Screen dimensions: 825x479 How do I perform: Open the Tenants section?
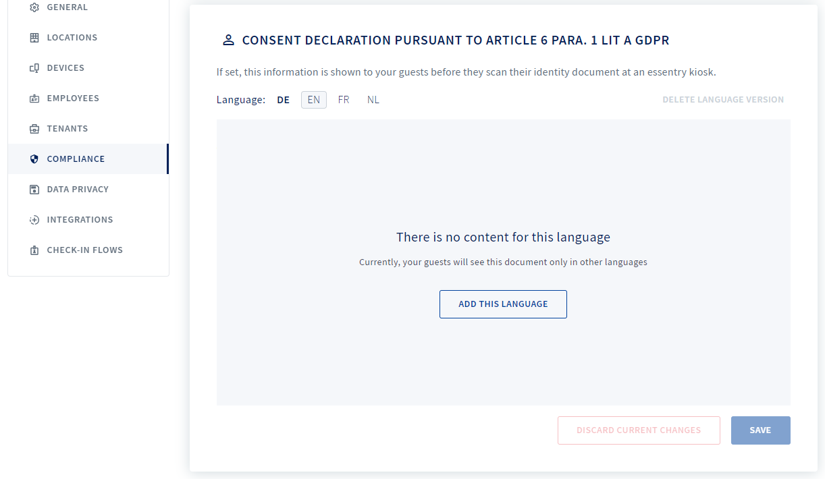[x=88, y=129]
